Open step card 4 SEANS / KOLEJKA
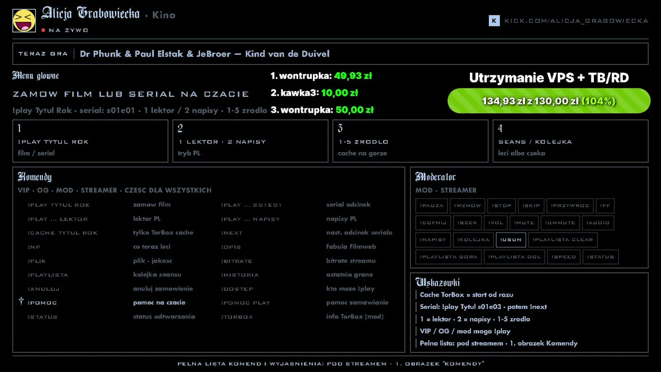Screen dimensions: 661x372 tap(571, 141)
